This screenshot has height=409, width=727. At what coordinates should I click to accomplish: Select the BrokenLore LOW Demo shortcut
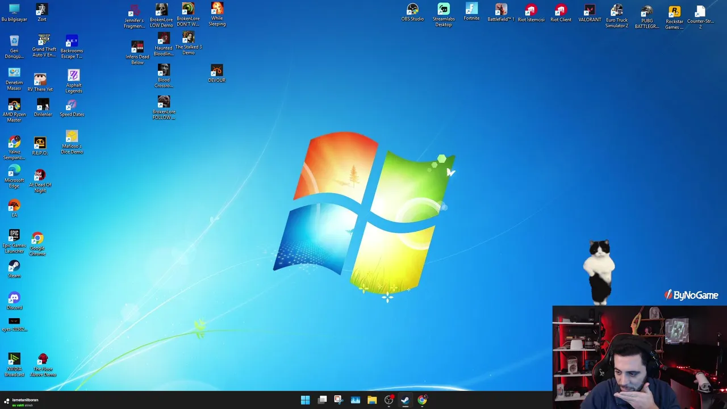pos(161,16)
